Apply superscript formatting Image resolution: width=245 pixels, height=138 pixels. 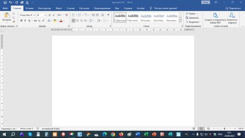[43, 21]
